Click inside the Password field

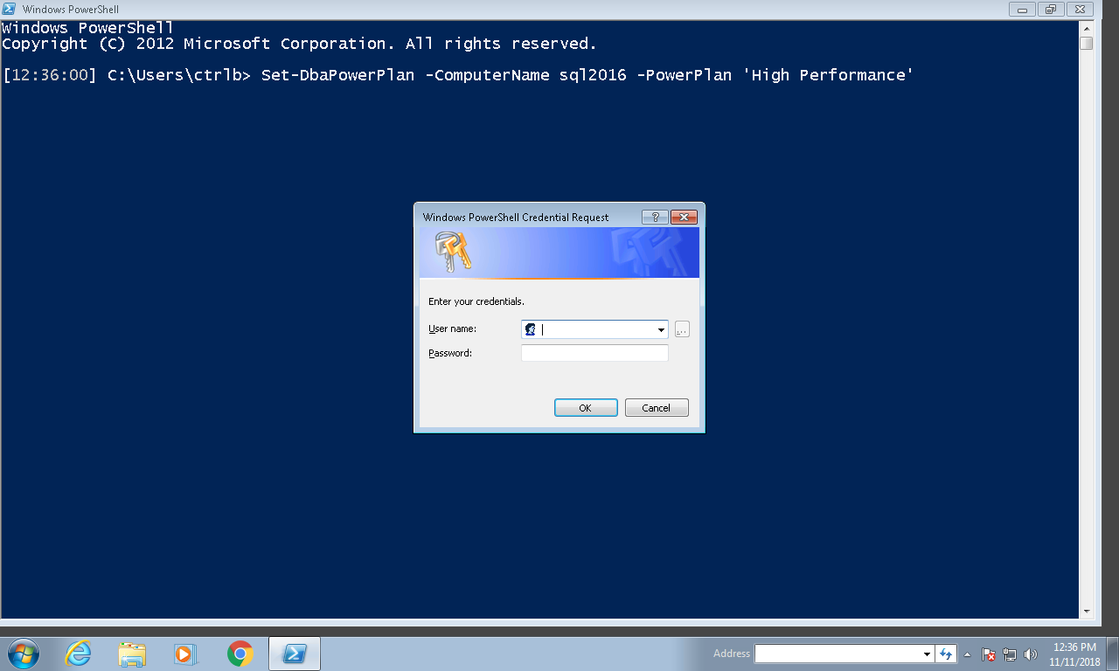click(x=594, y=352)
